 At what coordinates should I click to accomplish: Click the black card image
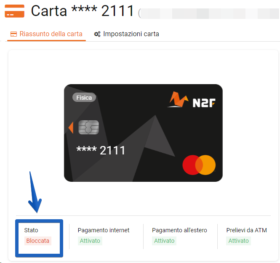[x=143, y=133]
